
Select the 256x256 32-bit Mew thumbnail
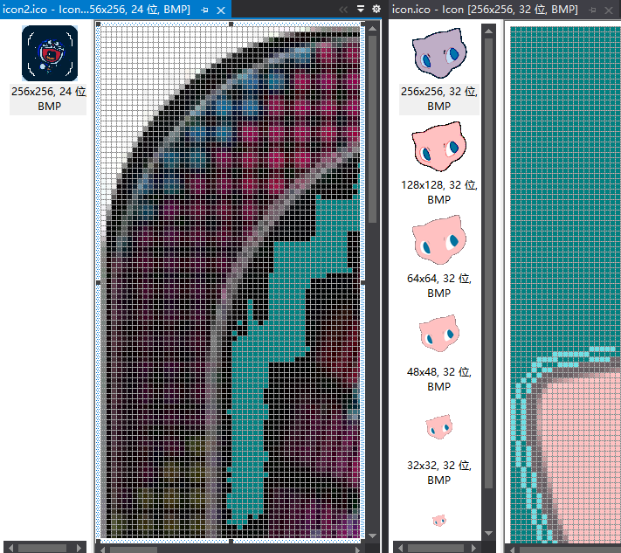[439, 52]
